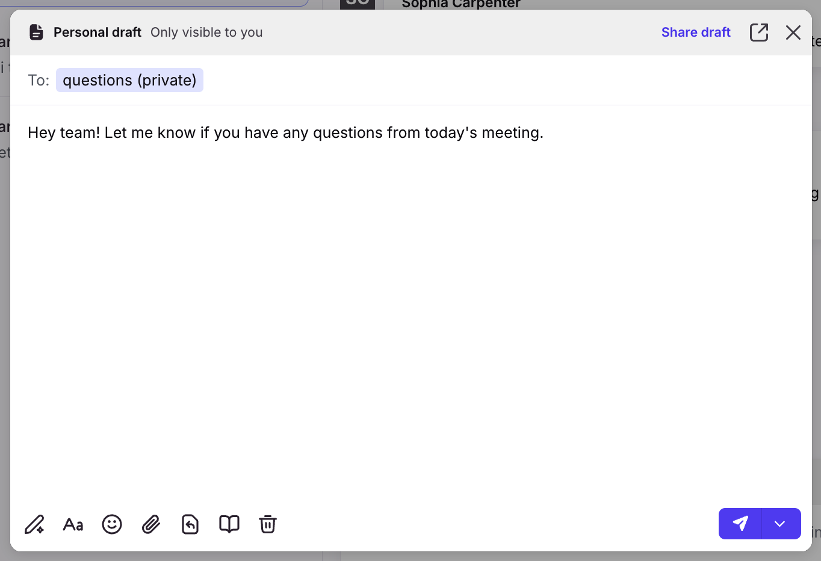Click the "To:" label
This screenshot has width=821, height=561.
tap(39, 80)
